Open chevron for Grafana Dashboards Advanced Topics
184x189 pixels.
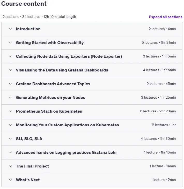(x=10, y=84)
